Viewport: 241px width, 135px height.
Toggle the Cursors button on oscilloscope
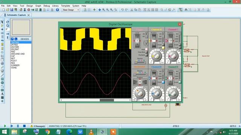click(x=146, y=55)
